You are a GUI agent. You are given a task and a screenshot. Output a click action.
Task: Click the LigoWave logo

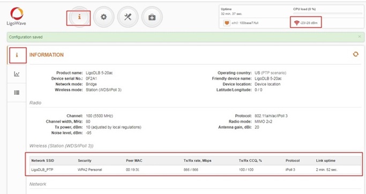point(16,16)
